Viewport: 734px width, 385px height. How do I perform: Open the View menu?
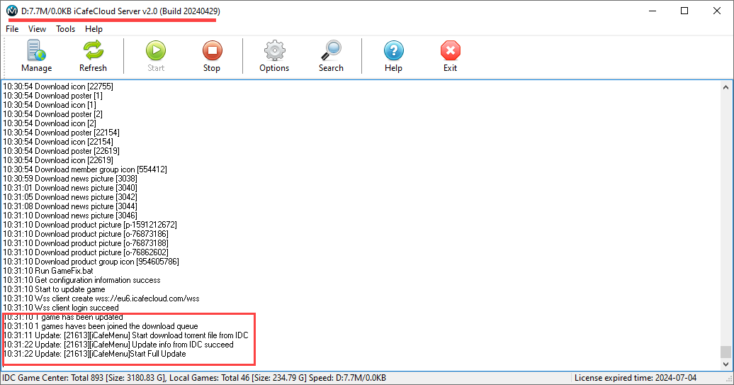pos(37,29)
